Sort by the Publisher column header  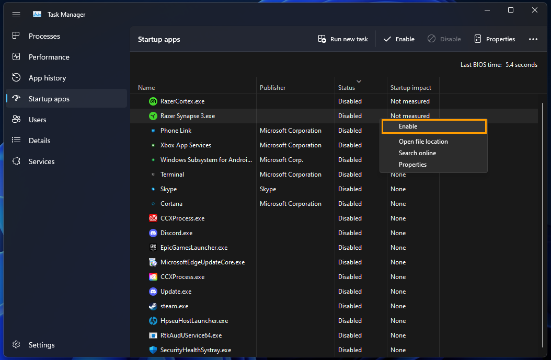[295, 87]
